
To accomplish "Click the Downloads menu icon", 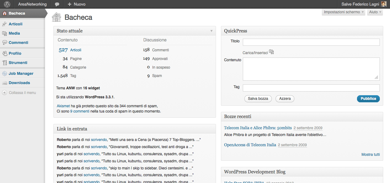I will (x=5, y=83).
